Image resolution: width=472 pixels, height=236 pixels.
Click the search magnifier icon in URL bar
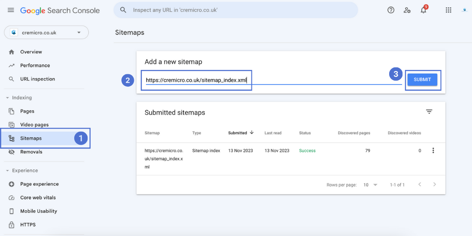(x=123, y=10)
